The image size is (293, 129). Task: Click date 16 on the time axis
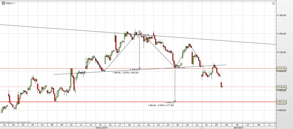(110, 125)
